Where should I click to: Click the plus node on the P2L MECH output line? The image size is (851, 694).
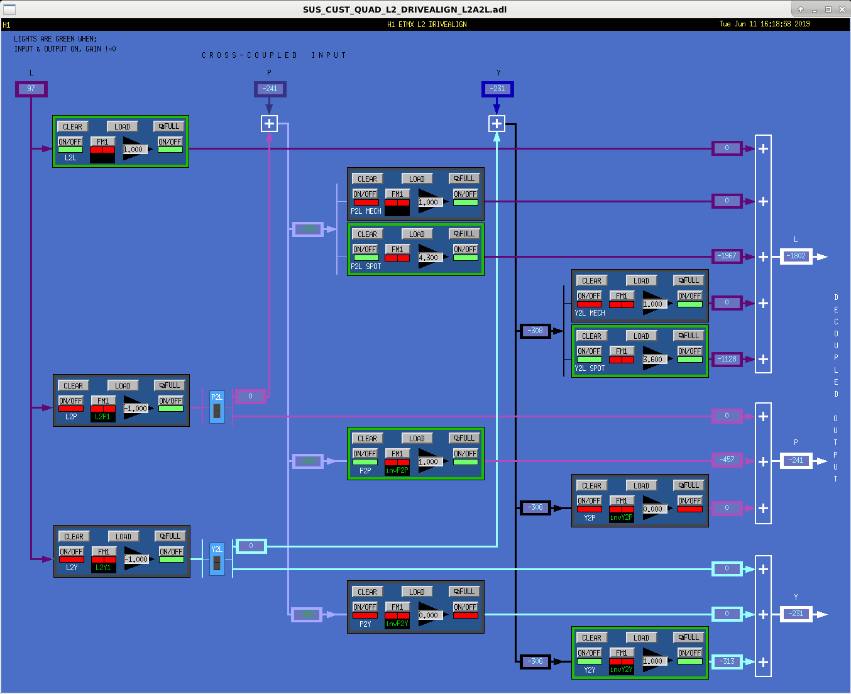pyautogui.click(x=763, y=202)
